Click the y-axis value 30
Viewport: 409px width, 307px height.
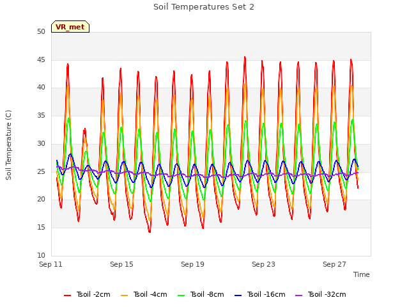coord(41,143)
